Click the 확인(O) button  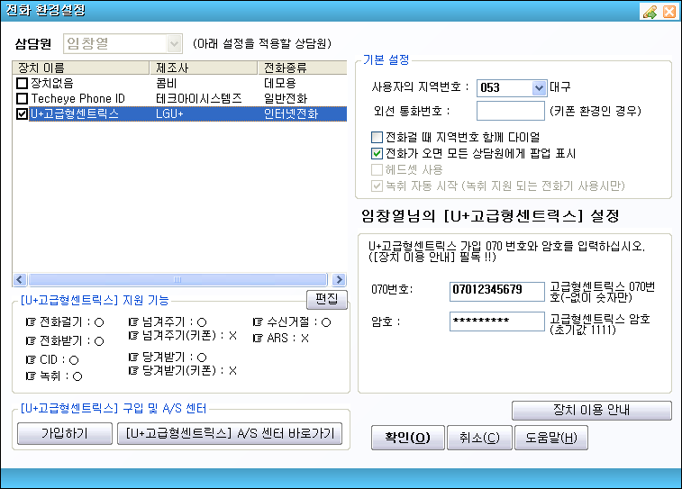pyautogui.click(x=407, y=438)
